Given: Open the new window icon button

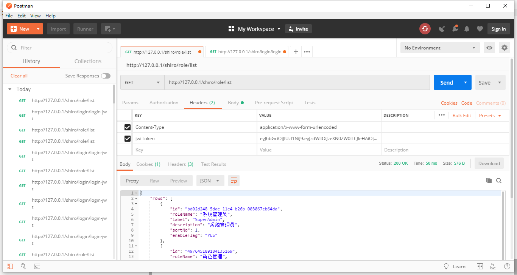Looking at the screenshot, I should click(x=111, y=29).
